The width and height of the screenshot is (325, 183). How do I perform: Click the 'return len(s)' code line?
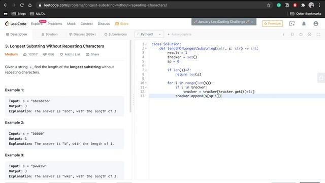coord(188,74)
